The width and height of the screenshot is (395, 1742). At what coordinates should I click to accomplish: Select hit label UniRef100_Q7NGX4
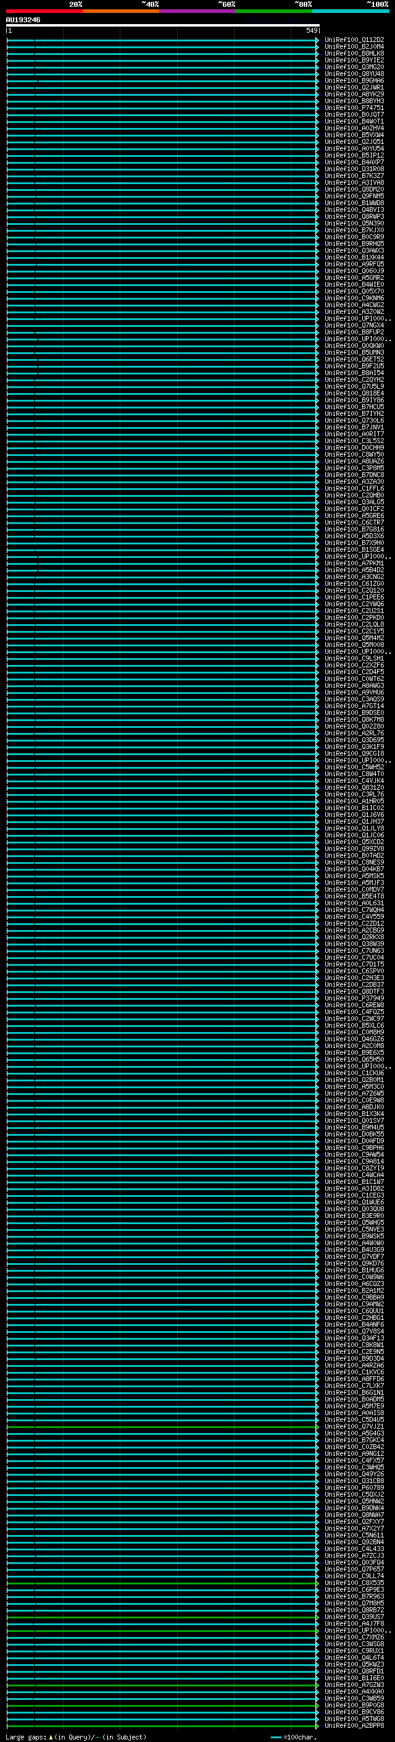pyautogui.click(x=354, y=325)
